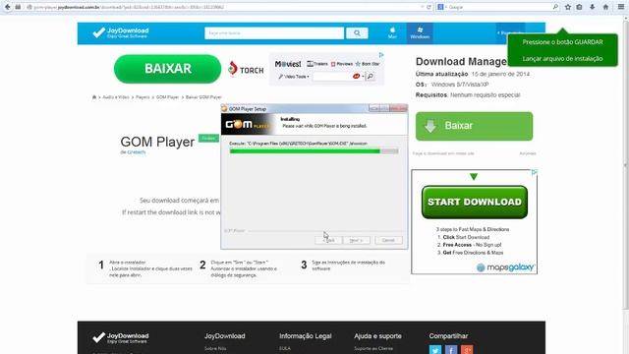Open the Players breadcrumb link

143,97
